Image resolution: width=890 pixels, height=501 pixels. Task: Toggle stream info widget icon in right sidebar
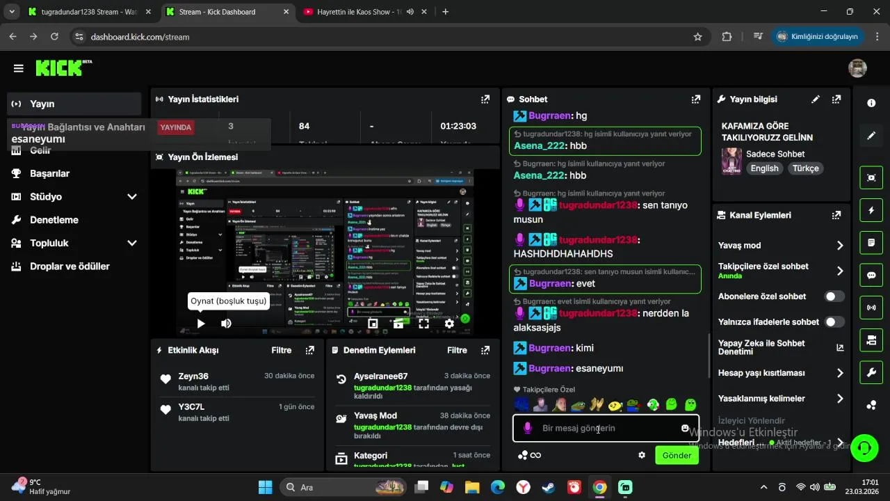click(x=871, y=340)
